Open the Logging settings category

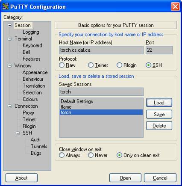point(31,32)
